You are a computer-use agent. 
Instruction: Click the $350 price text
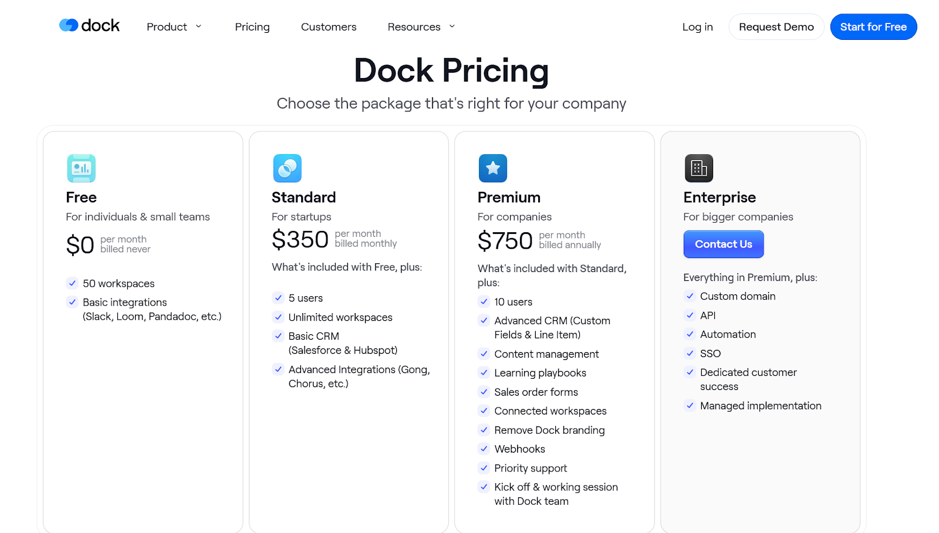pyautogui.click(x=300, y=240)
